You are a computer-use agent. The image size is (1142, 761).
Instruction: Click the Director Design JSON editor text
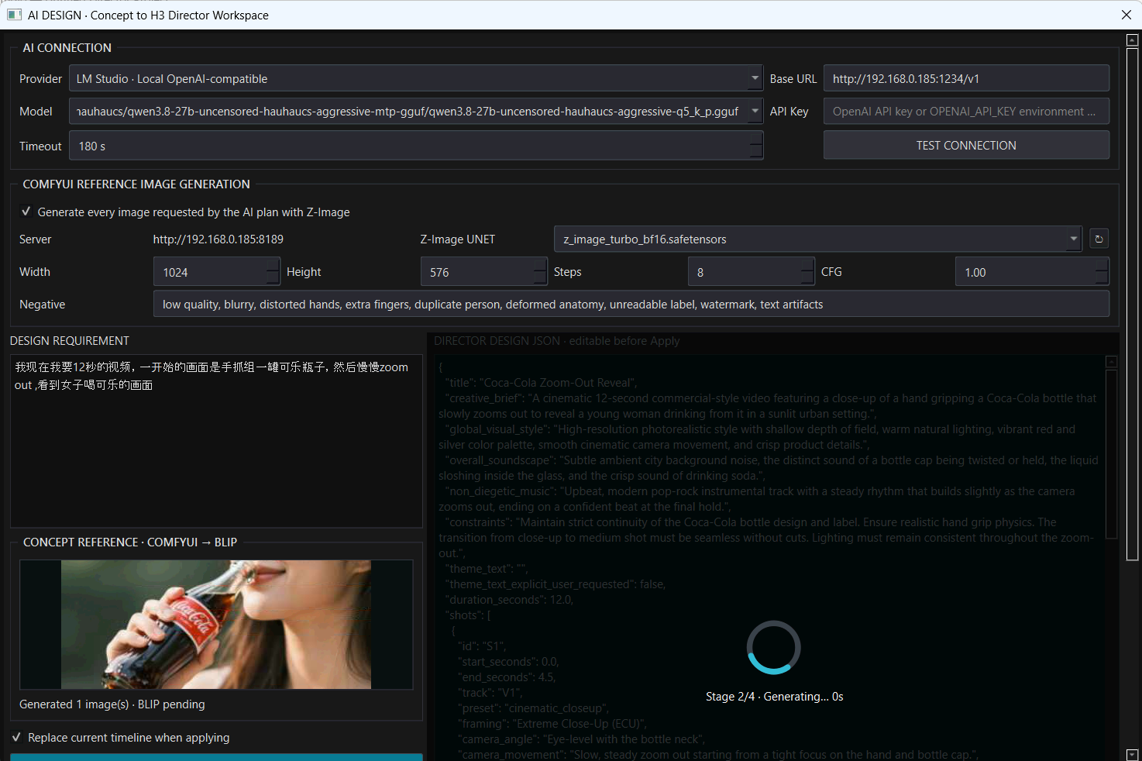tap(770, 558)
